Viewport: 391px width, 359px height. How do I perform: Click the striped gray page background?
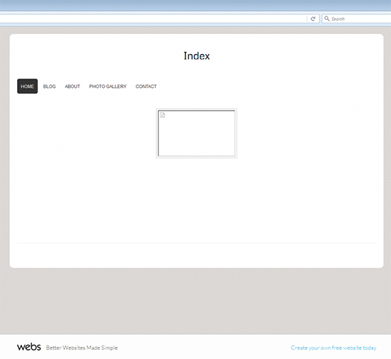pyautogui.click(x=195, y=301)
